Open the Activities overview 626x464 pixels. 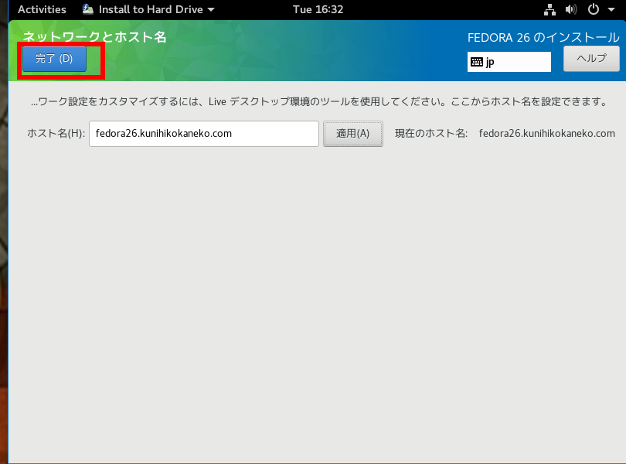point(42,9)
